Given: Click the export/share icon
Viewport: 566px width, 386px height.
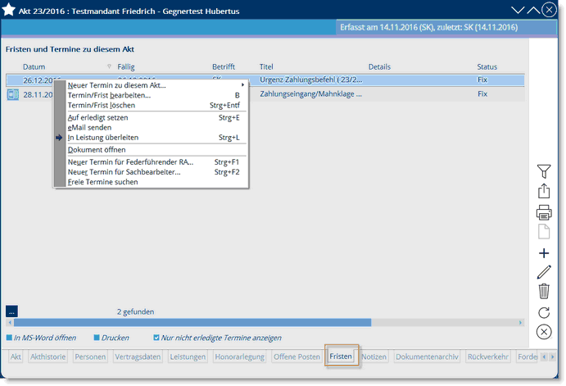Looking at the screenshot, I should (x=544, y=191).
